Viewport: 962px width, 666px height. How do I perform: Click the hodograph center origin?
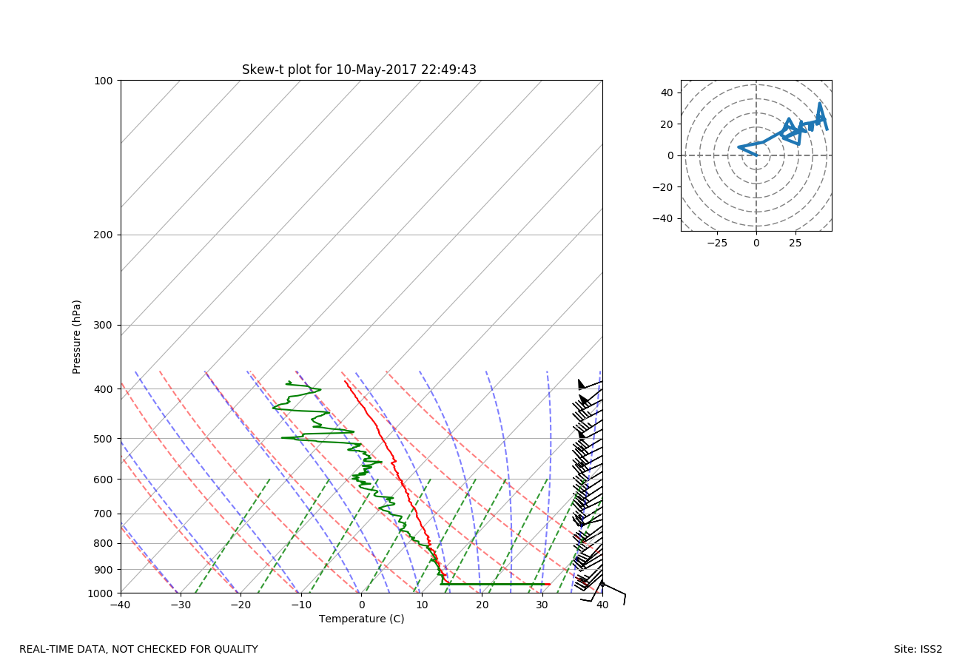(756, 155)
